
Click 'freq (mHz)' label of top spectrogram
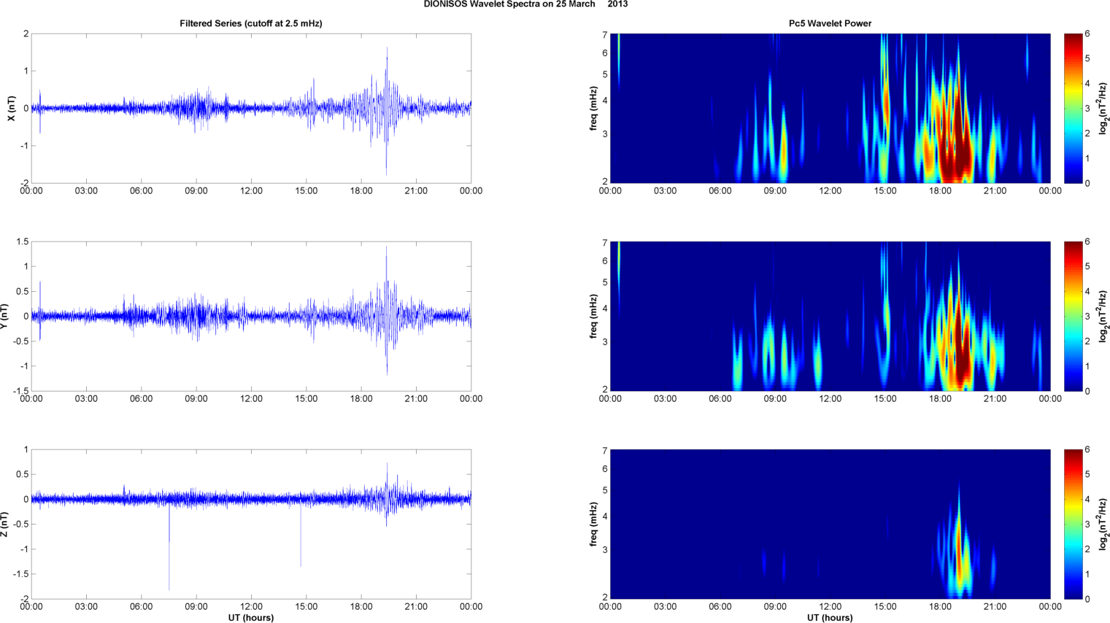[x=594, y=109]
